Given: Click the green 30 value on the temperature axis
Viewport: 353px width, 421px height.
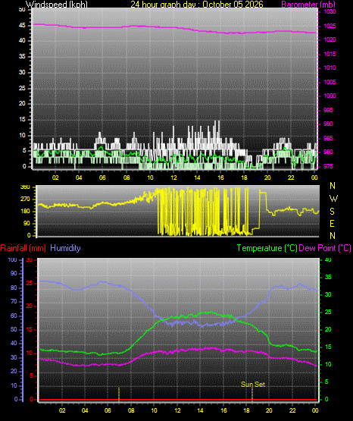Looking at the screenshot, I should (328, 294).
